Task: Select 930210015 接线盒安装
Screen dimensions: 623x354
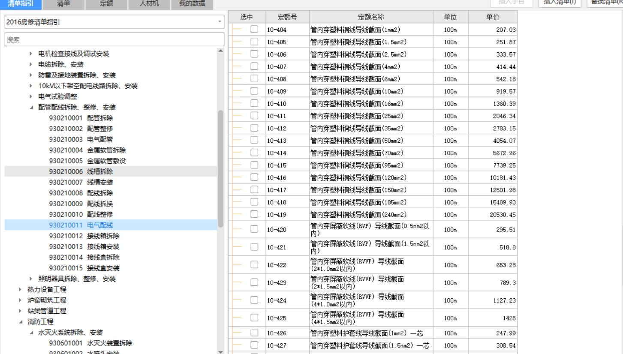Action: [84, 268]
